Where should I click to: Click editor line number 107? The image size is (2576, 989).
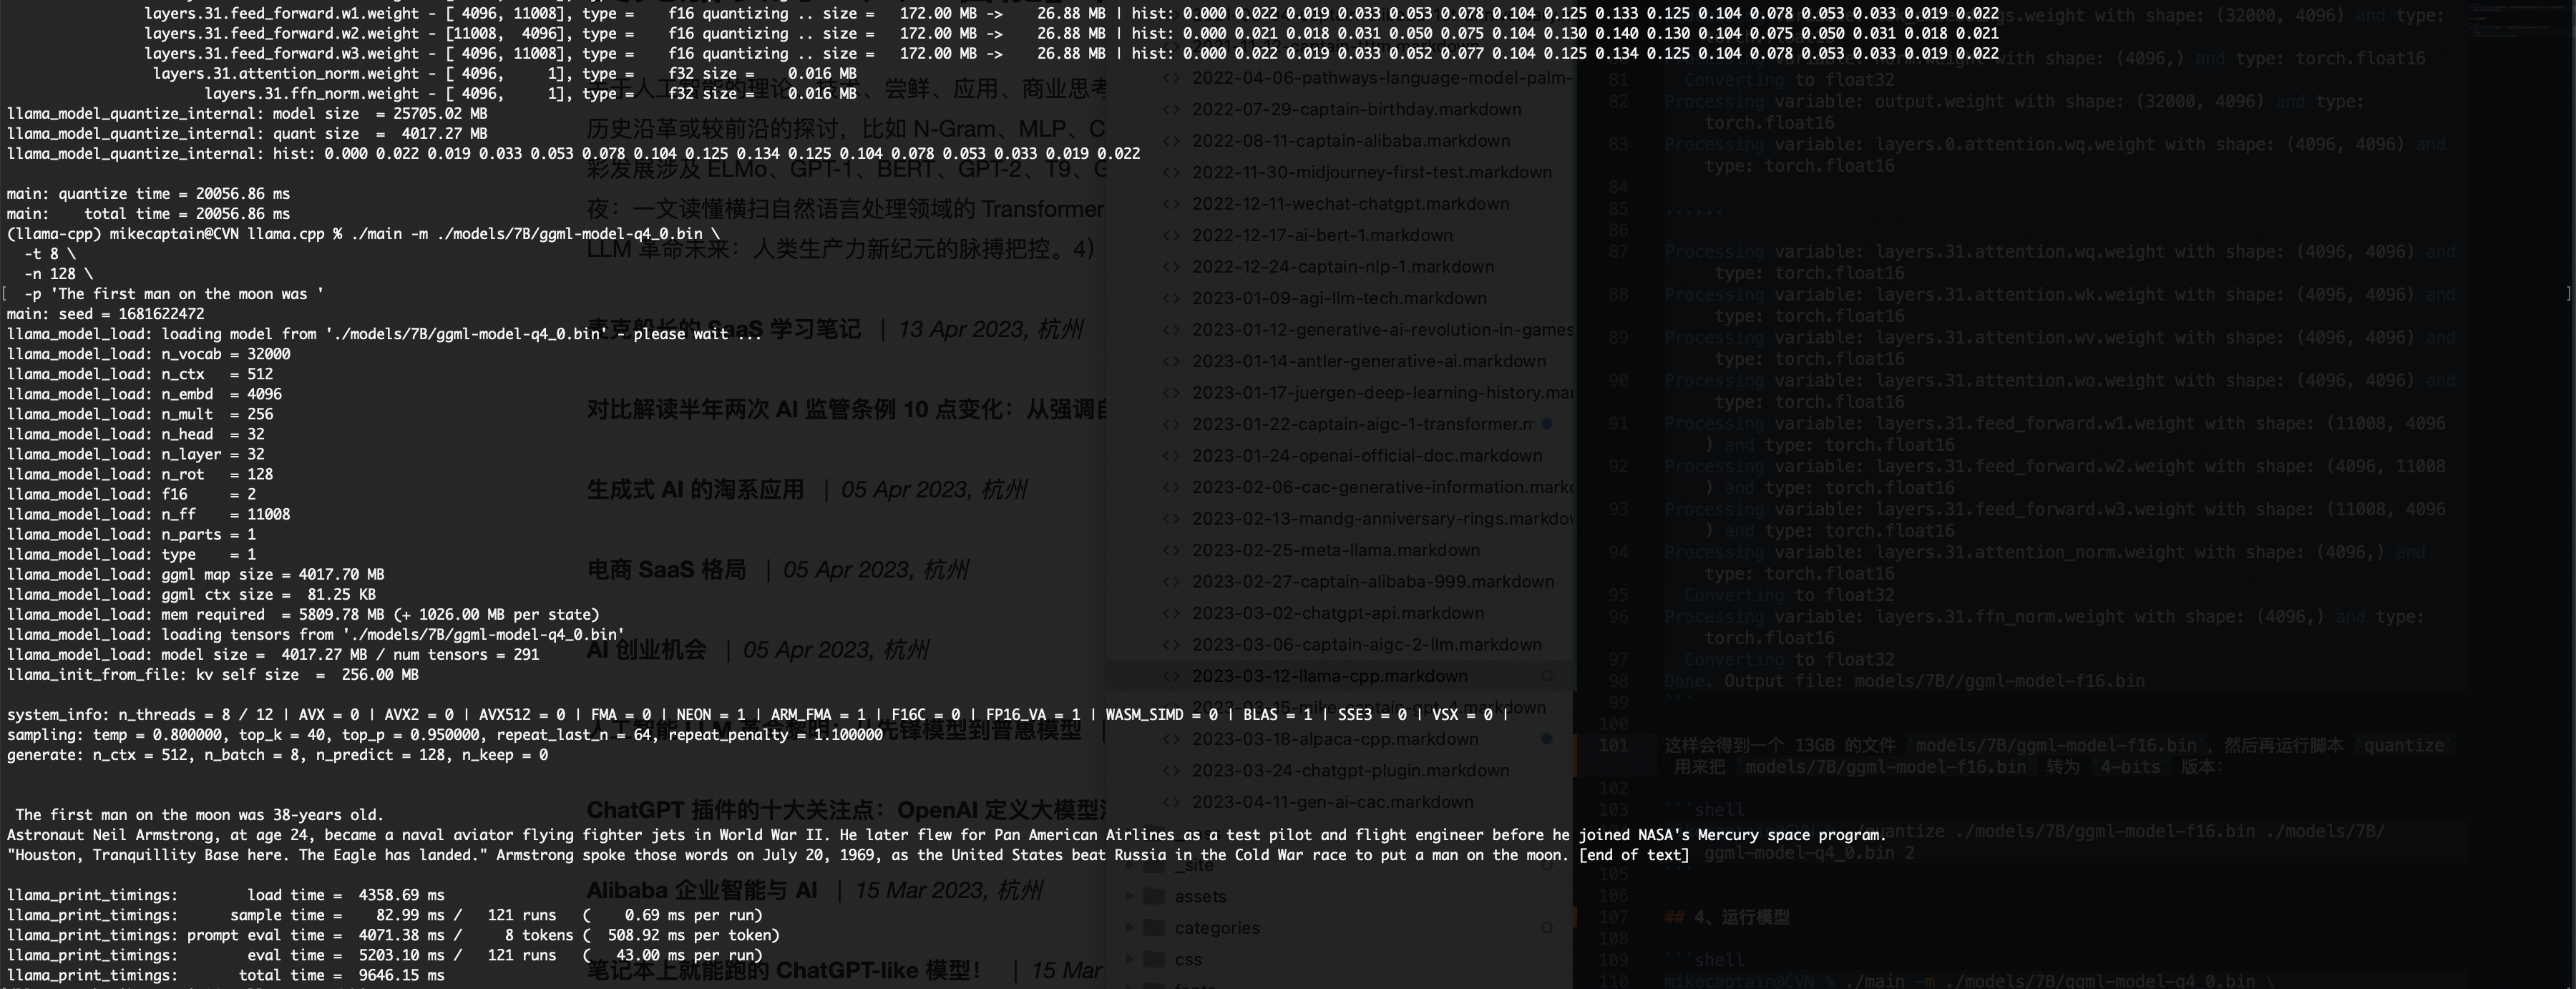tap(1613, 917)
